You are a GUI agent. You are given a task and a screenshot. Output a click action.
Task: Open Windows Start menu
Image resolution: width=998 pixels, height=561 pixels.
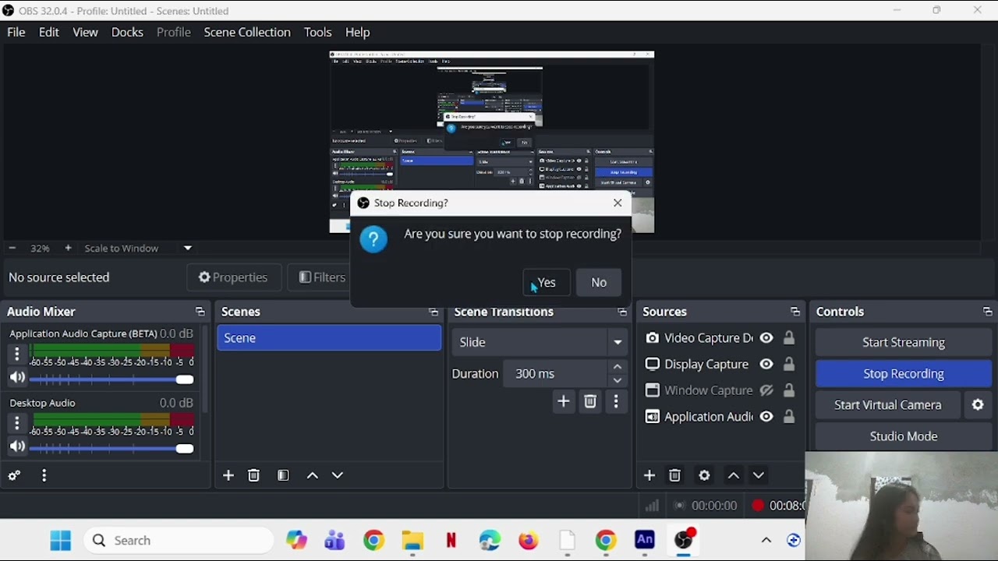[x=60, y=541]
